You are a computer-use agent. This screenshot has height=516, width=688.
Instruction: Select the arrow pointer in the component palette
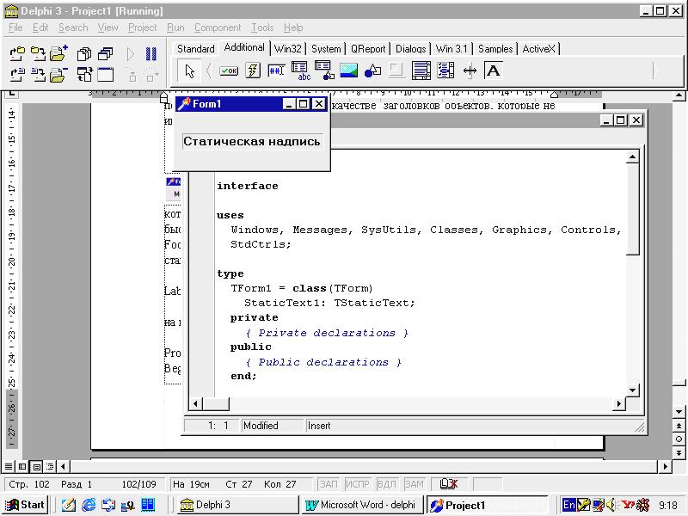tap(189, 71)
